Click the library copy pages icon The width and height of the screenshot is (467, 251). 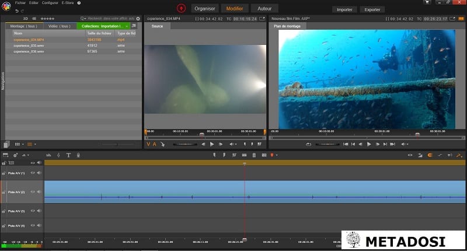(6, 144)
